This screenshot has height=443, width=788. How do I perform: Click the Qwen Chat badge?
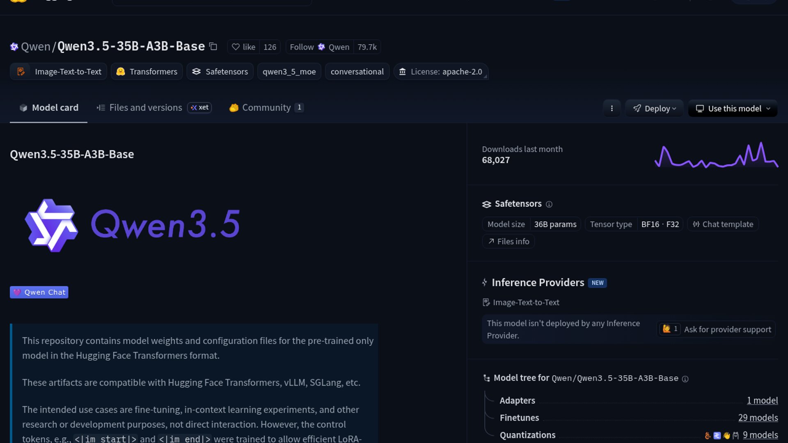point(39,292)
